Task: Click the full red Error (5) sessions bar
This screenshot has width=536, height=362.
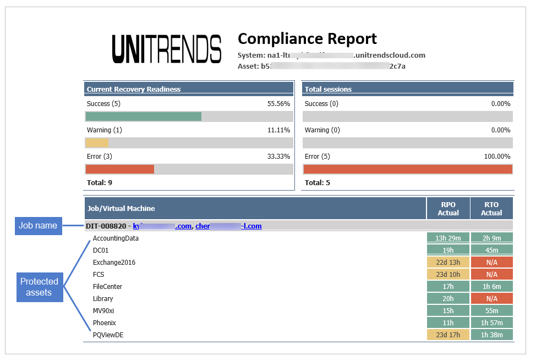Action: (x=408, y=169)
